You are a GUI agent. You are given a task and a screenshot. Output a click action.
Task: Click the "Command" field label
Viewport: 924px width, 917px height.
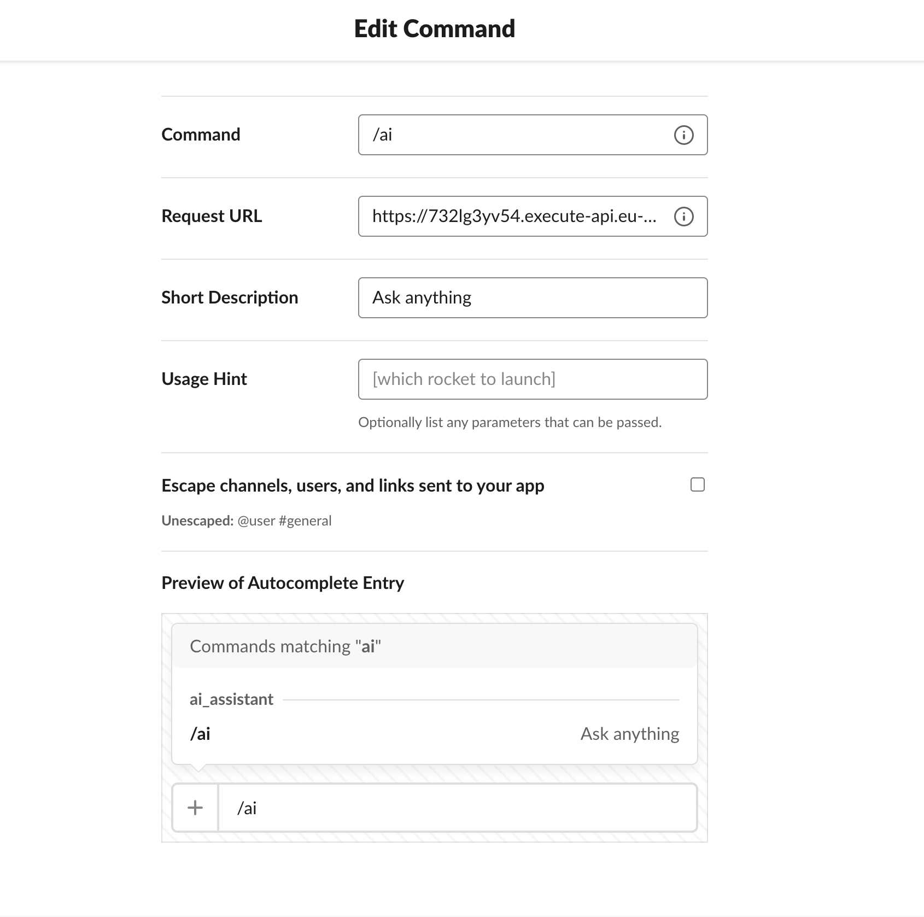(x=201, y=135)
